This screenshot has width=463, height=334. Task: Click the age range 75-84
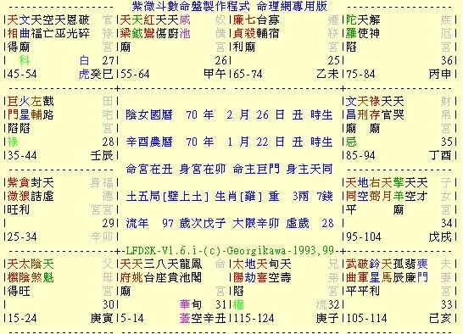coord(361,74)
